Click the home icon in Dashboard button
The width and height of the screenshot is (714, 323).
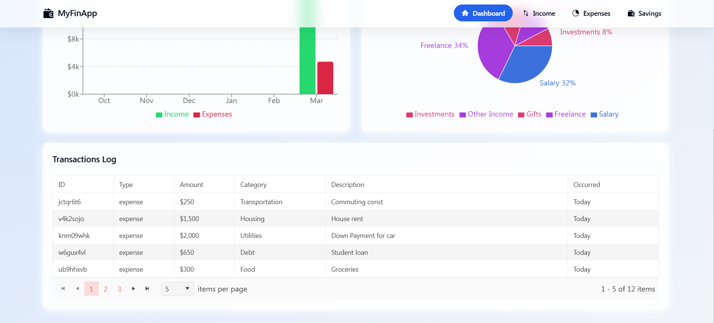(465, 13)
